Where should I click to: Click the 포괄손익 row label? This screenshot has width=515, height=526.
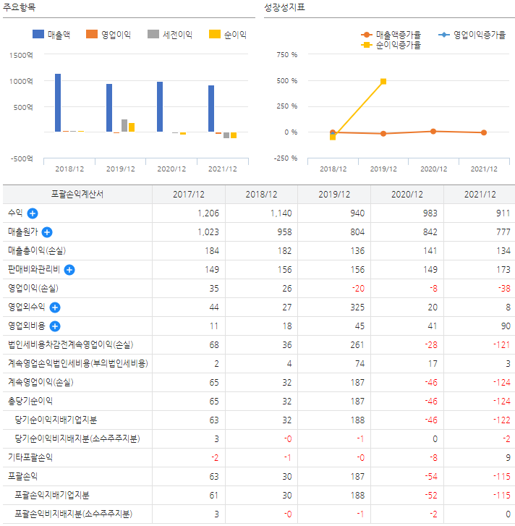click(x=23, y=476)
